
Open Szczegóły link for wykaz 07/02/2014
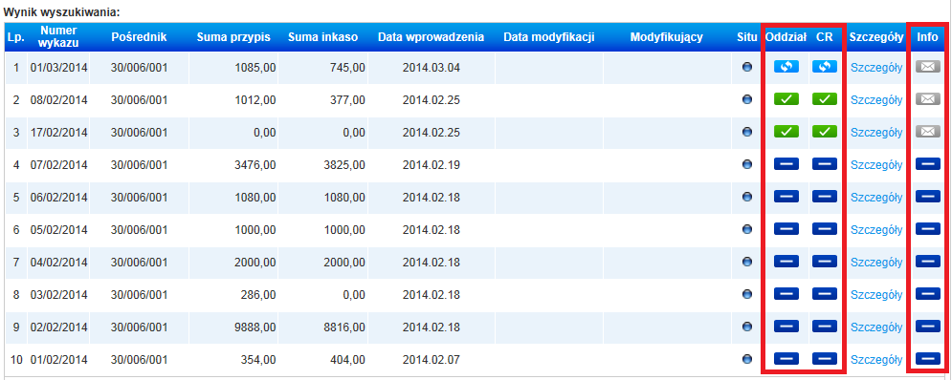pyautogui.click(x=876, y=165)
